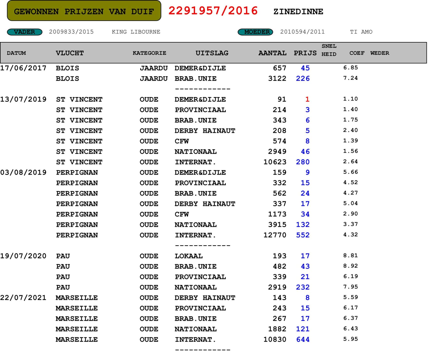Select the red ring number 2291957/2016
The image size is (430, 360).
click(213, 11)
